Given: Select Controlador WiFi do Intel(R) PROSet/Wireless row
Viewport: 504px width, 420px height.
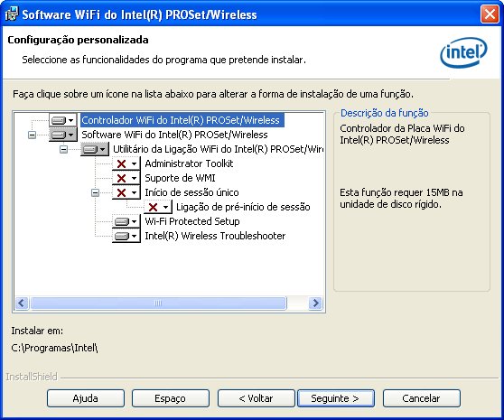Looking at the screenshot, I should [x=182, y=120].
